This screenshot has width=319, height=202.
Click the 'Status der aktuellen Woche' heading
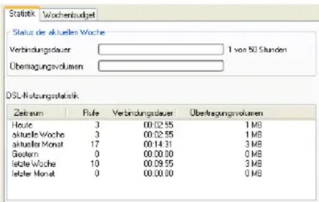(58, 32)
